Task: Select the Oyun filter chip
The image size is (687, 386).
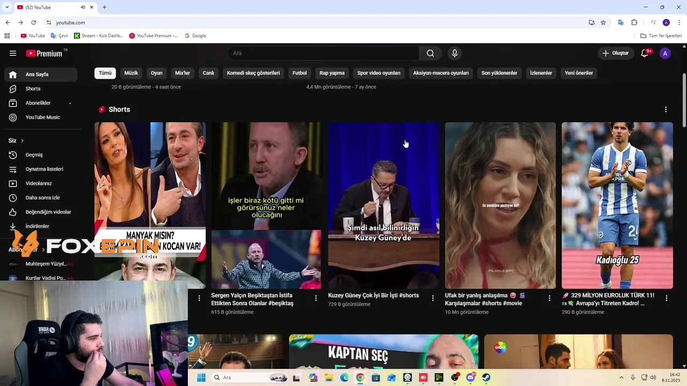Action: point(157,73)
